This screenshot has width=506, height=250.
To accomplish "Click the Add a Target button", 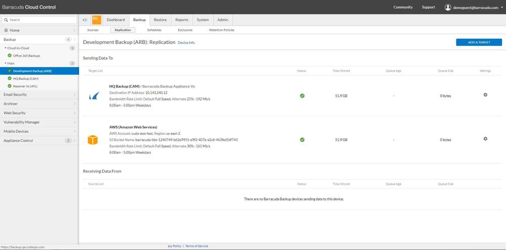I will pyautogui.click(x=479, y=42).
